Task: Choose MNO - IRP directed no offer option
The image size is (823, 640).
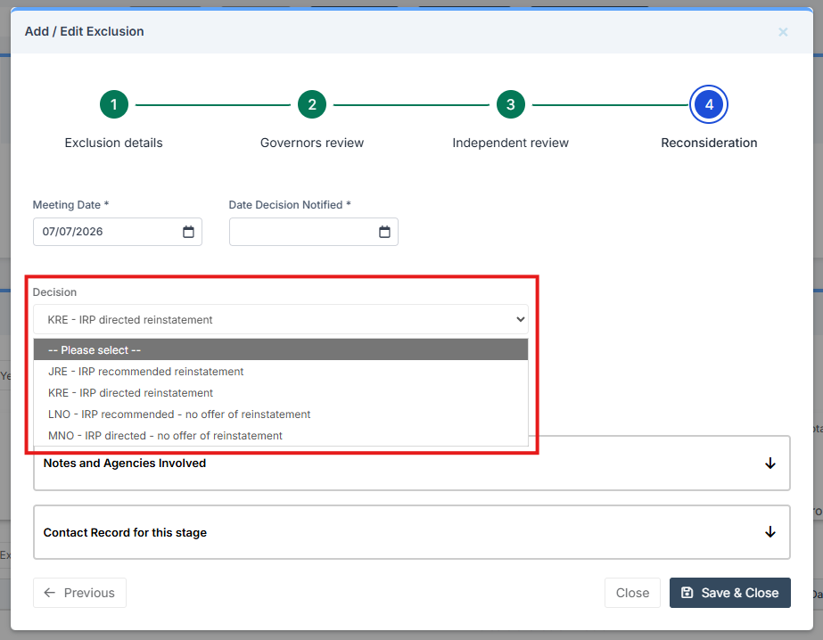Action: coord(281,436)
